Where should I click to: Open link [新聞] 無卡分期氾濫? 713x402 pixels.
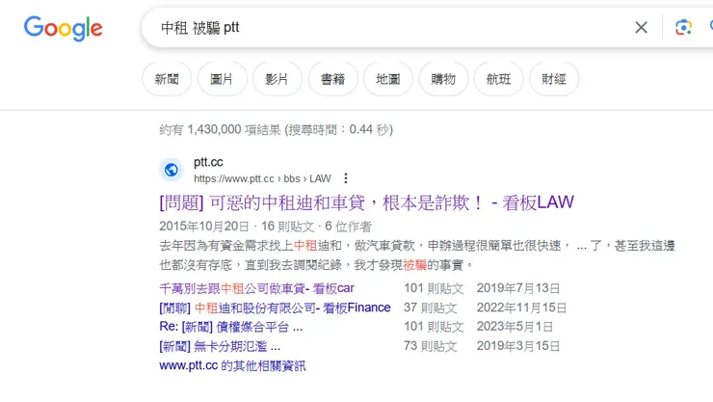[220, 346]
